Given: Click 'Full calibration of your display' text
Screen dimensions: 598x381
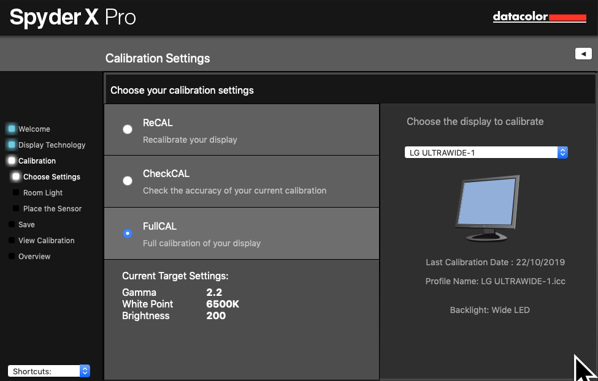Looking at the screenshot, I should [202, 243].
